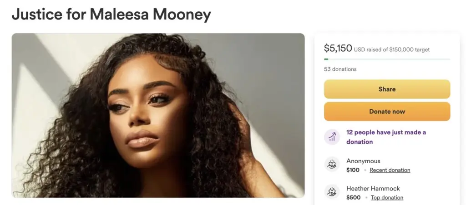Viewport: 466px width, 205px height.
Task: Click the $500 donation amount
Action: [x=353, y=197]
